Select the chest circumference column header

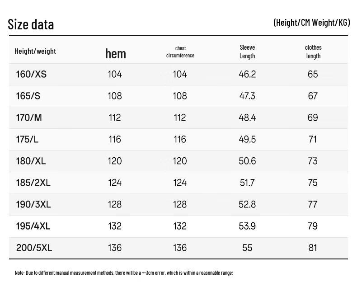(x=180, y=52)
